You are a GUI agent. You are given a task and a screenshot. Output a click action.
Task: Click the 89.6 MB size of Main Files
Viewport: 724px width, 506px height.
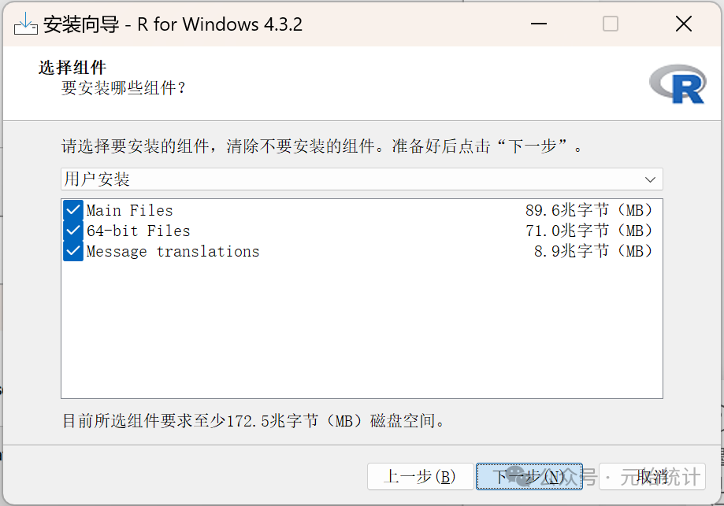(588, 210)
